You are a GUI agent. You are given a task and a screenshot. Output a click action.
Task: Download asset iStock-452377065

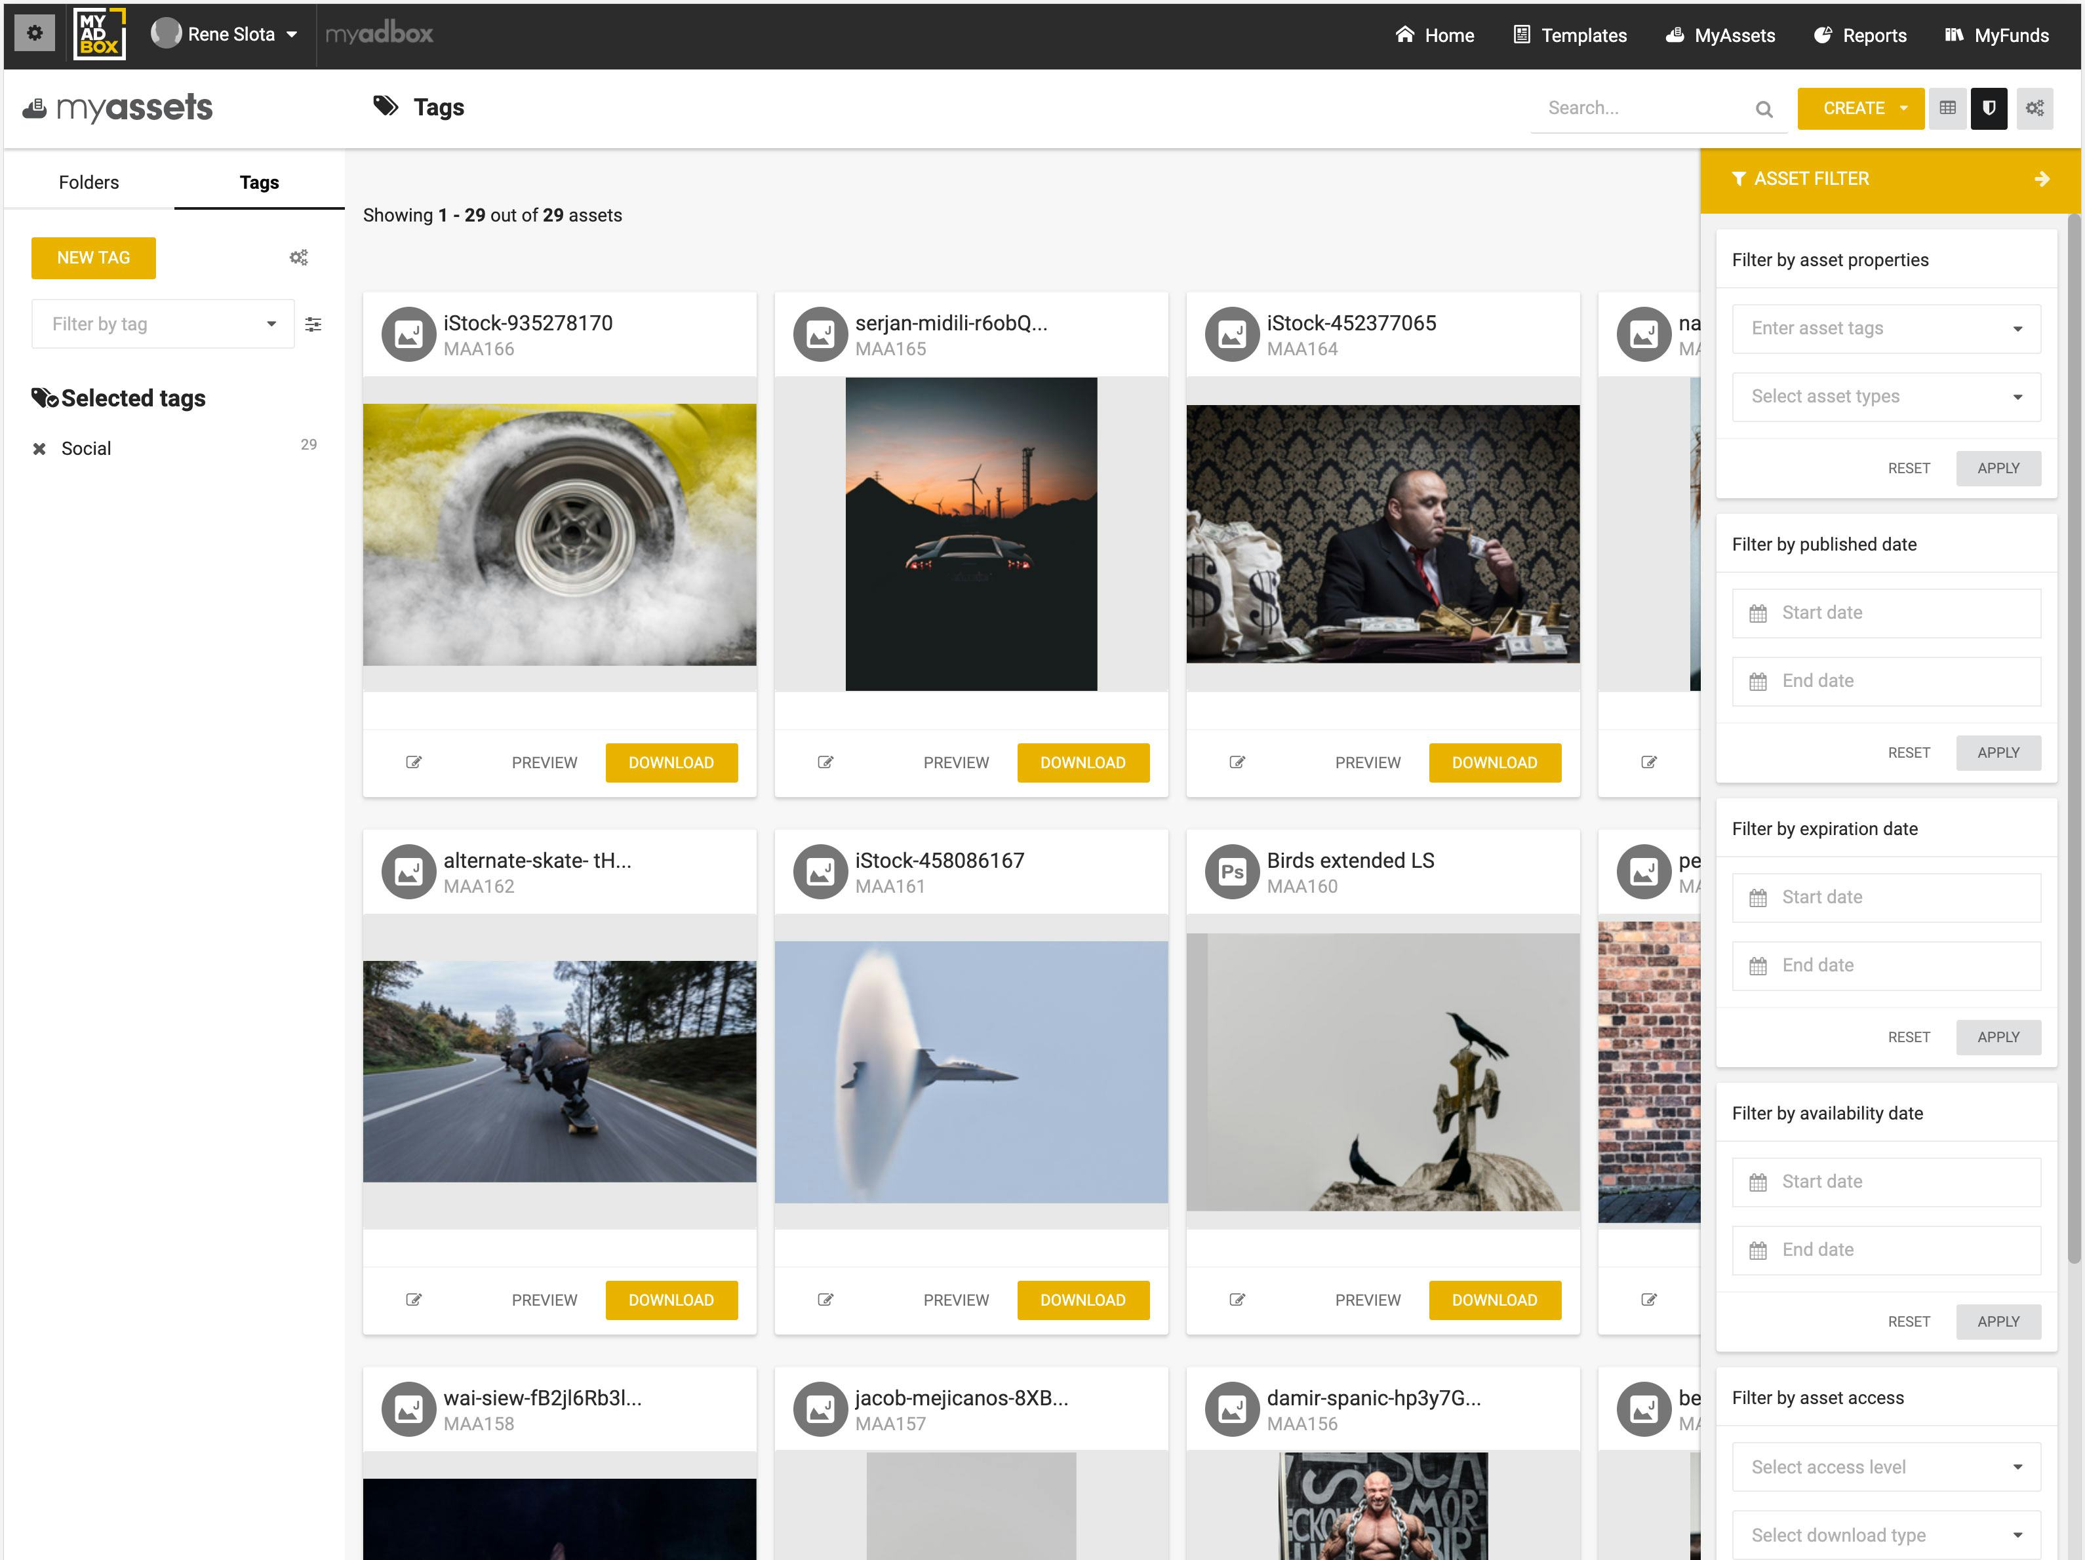[x=1494, y=762]
